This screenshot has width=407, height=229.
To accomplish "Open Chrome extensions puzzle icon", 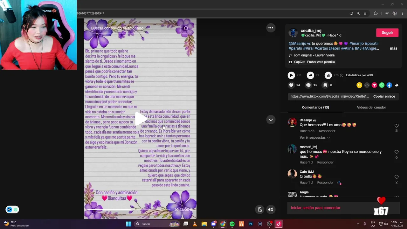I will 376,13.
